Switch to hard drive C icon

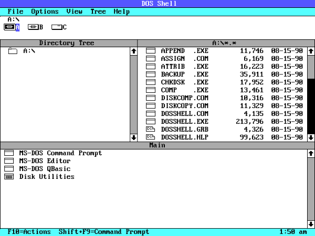[57, 27]
